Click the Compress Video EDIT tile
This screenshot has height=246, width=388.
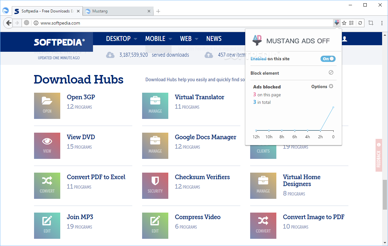click(x=155, y=226)
